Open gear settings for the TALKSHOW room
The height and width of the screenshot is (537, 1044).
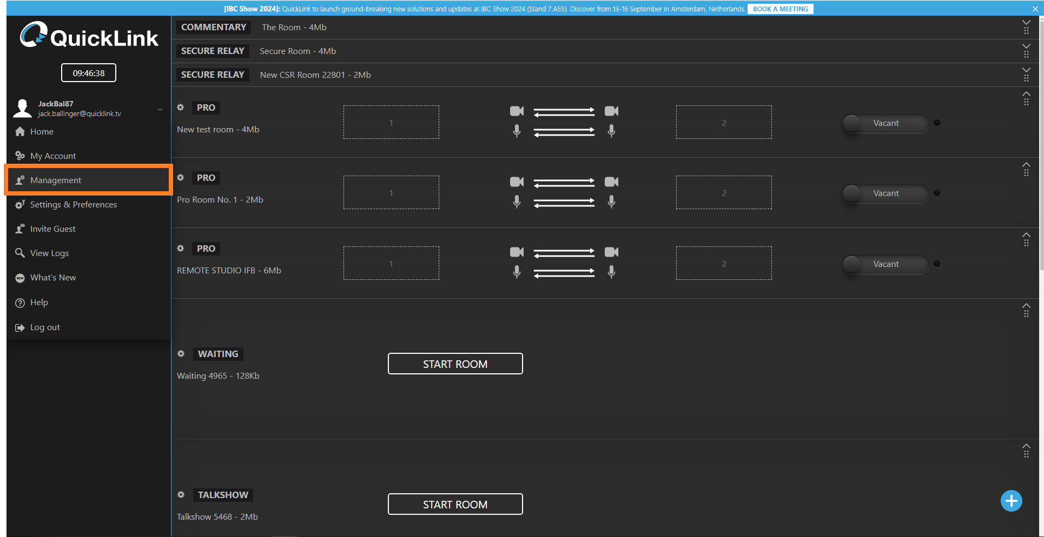click(181, 495)
